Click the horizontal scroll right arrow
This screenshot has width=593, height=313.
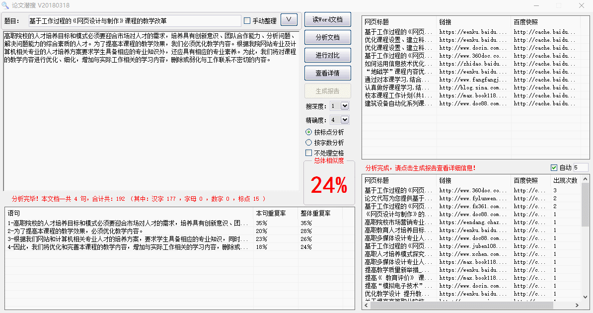(577, 305)
